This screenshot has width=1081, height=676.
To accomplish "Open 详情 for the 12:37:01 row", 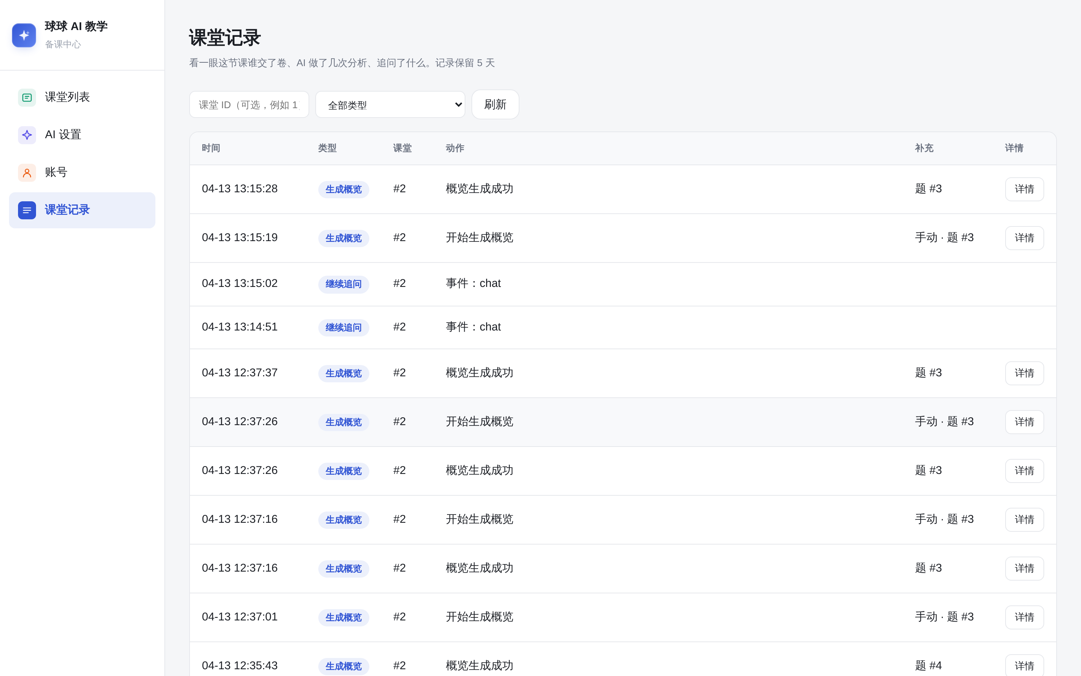I will (x=1024, y=617).
